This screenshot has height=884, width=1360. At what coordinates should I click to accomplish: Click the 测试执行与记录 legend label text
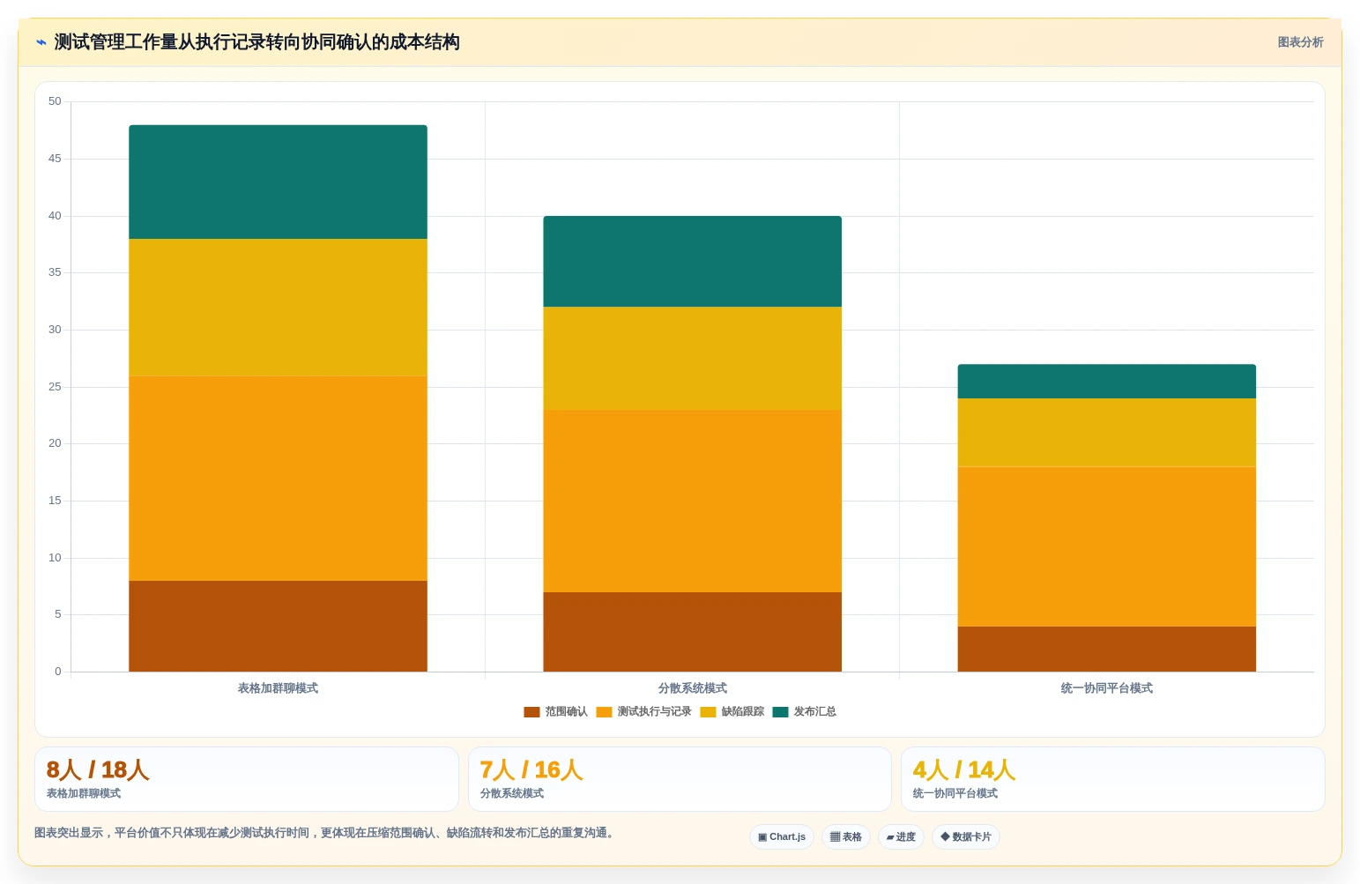click(x=654, y=712)
